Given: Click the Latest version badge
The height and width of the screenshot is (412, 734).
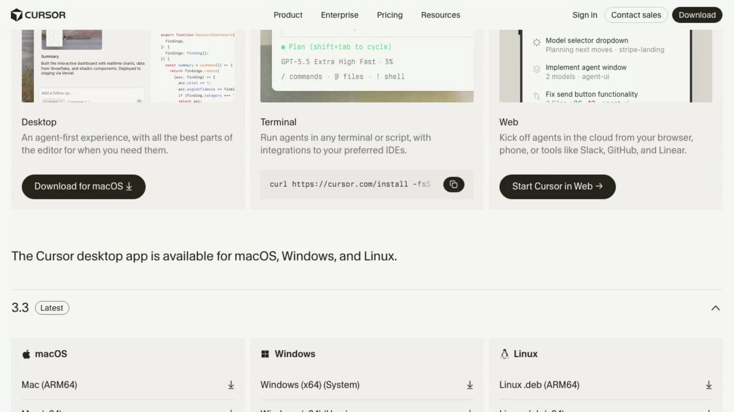Looking at the screenshot, I should click(52, 308).
